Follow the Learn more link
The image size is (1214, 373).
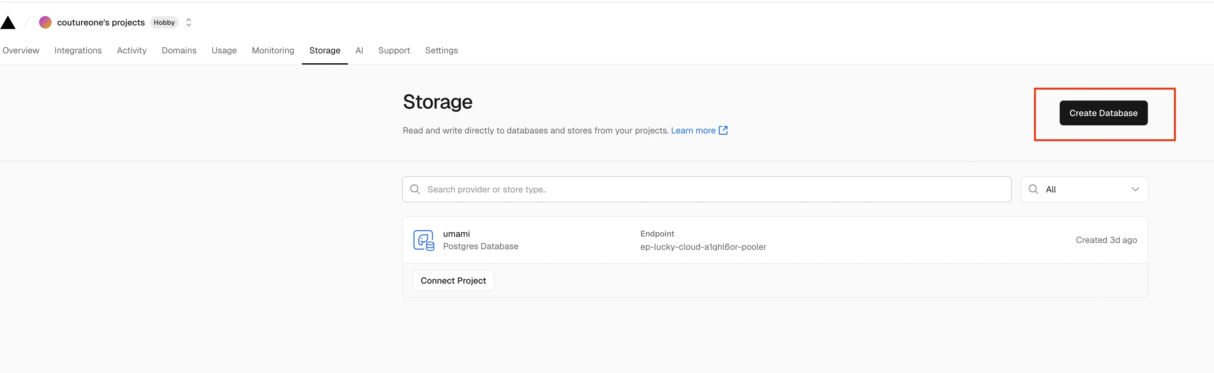point(693,130)
